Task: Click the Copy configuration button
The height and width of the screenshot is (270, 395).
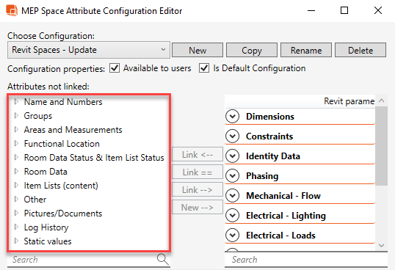Action: 252,50
